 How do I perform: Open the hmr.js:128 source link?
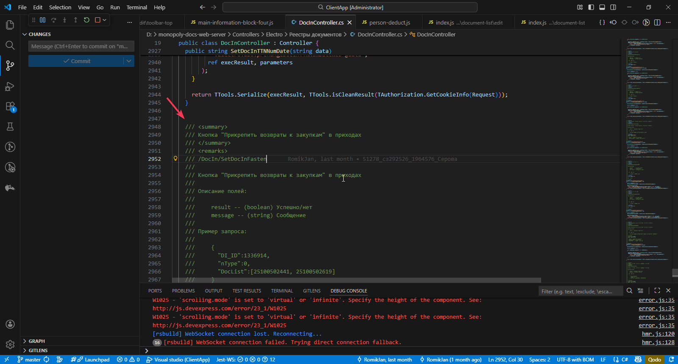658,342
